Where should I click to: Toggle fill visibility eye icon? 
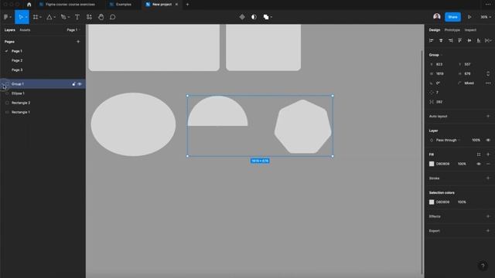coord(479,164)
